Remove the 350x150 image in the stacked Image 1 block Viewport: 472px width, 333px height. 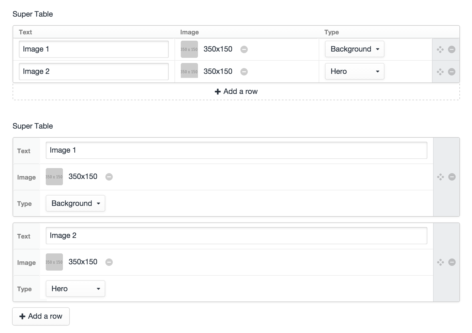click(x=109, y=177)
